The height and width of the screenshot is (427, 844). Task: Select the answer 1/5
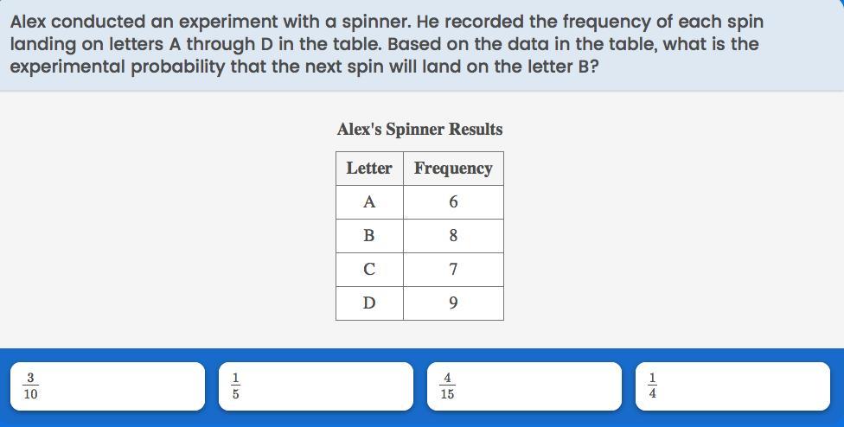pyautogui.click(x=316, y=386)
